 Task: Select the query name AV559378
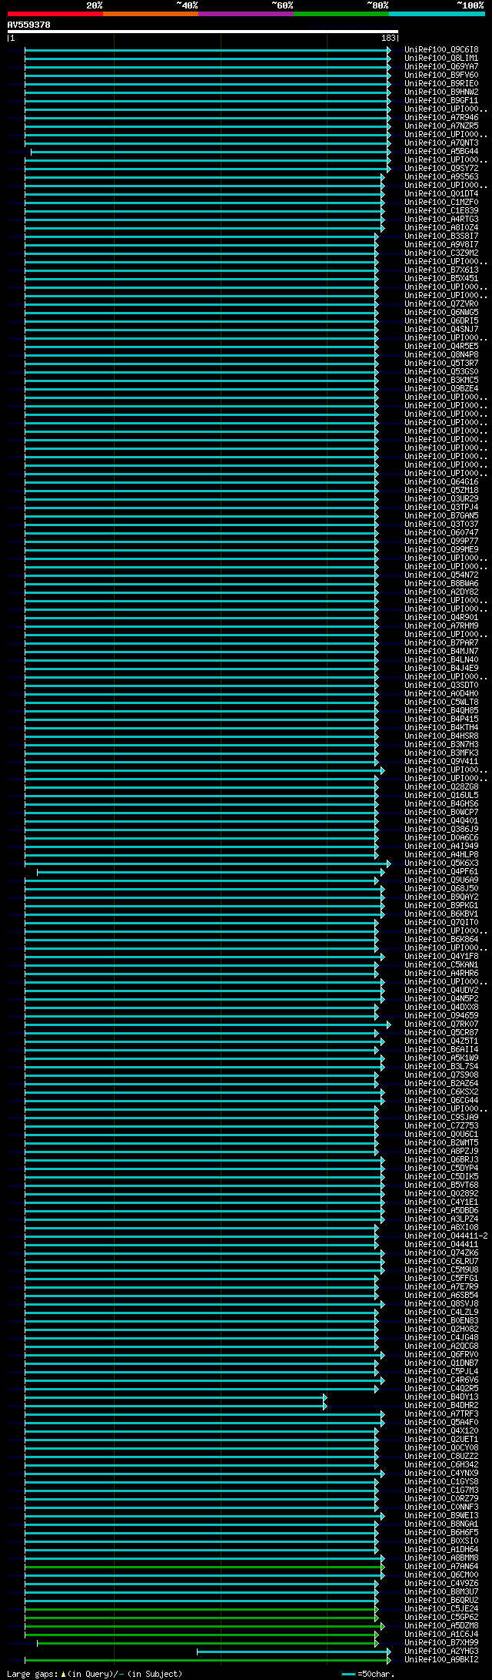pos(29,25)
